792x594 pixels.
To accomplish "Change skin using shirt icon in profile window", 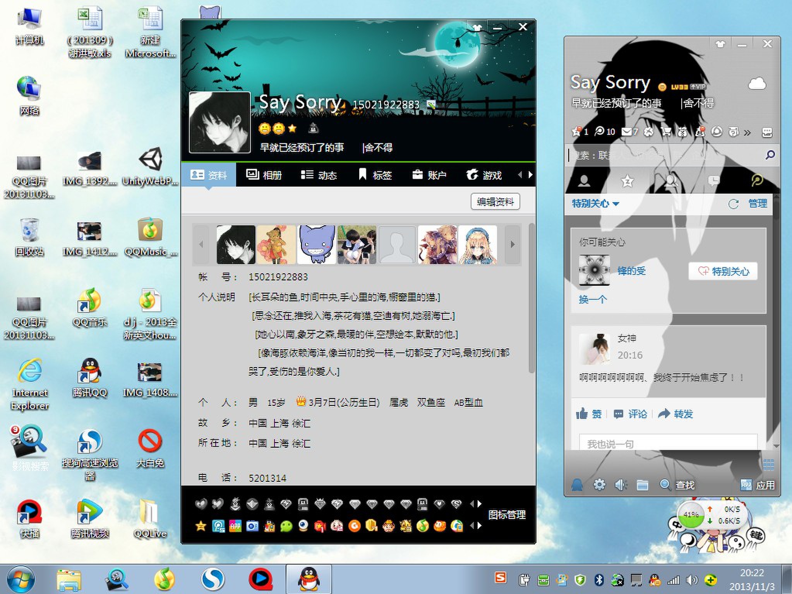I will (477, 27).
